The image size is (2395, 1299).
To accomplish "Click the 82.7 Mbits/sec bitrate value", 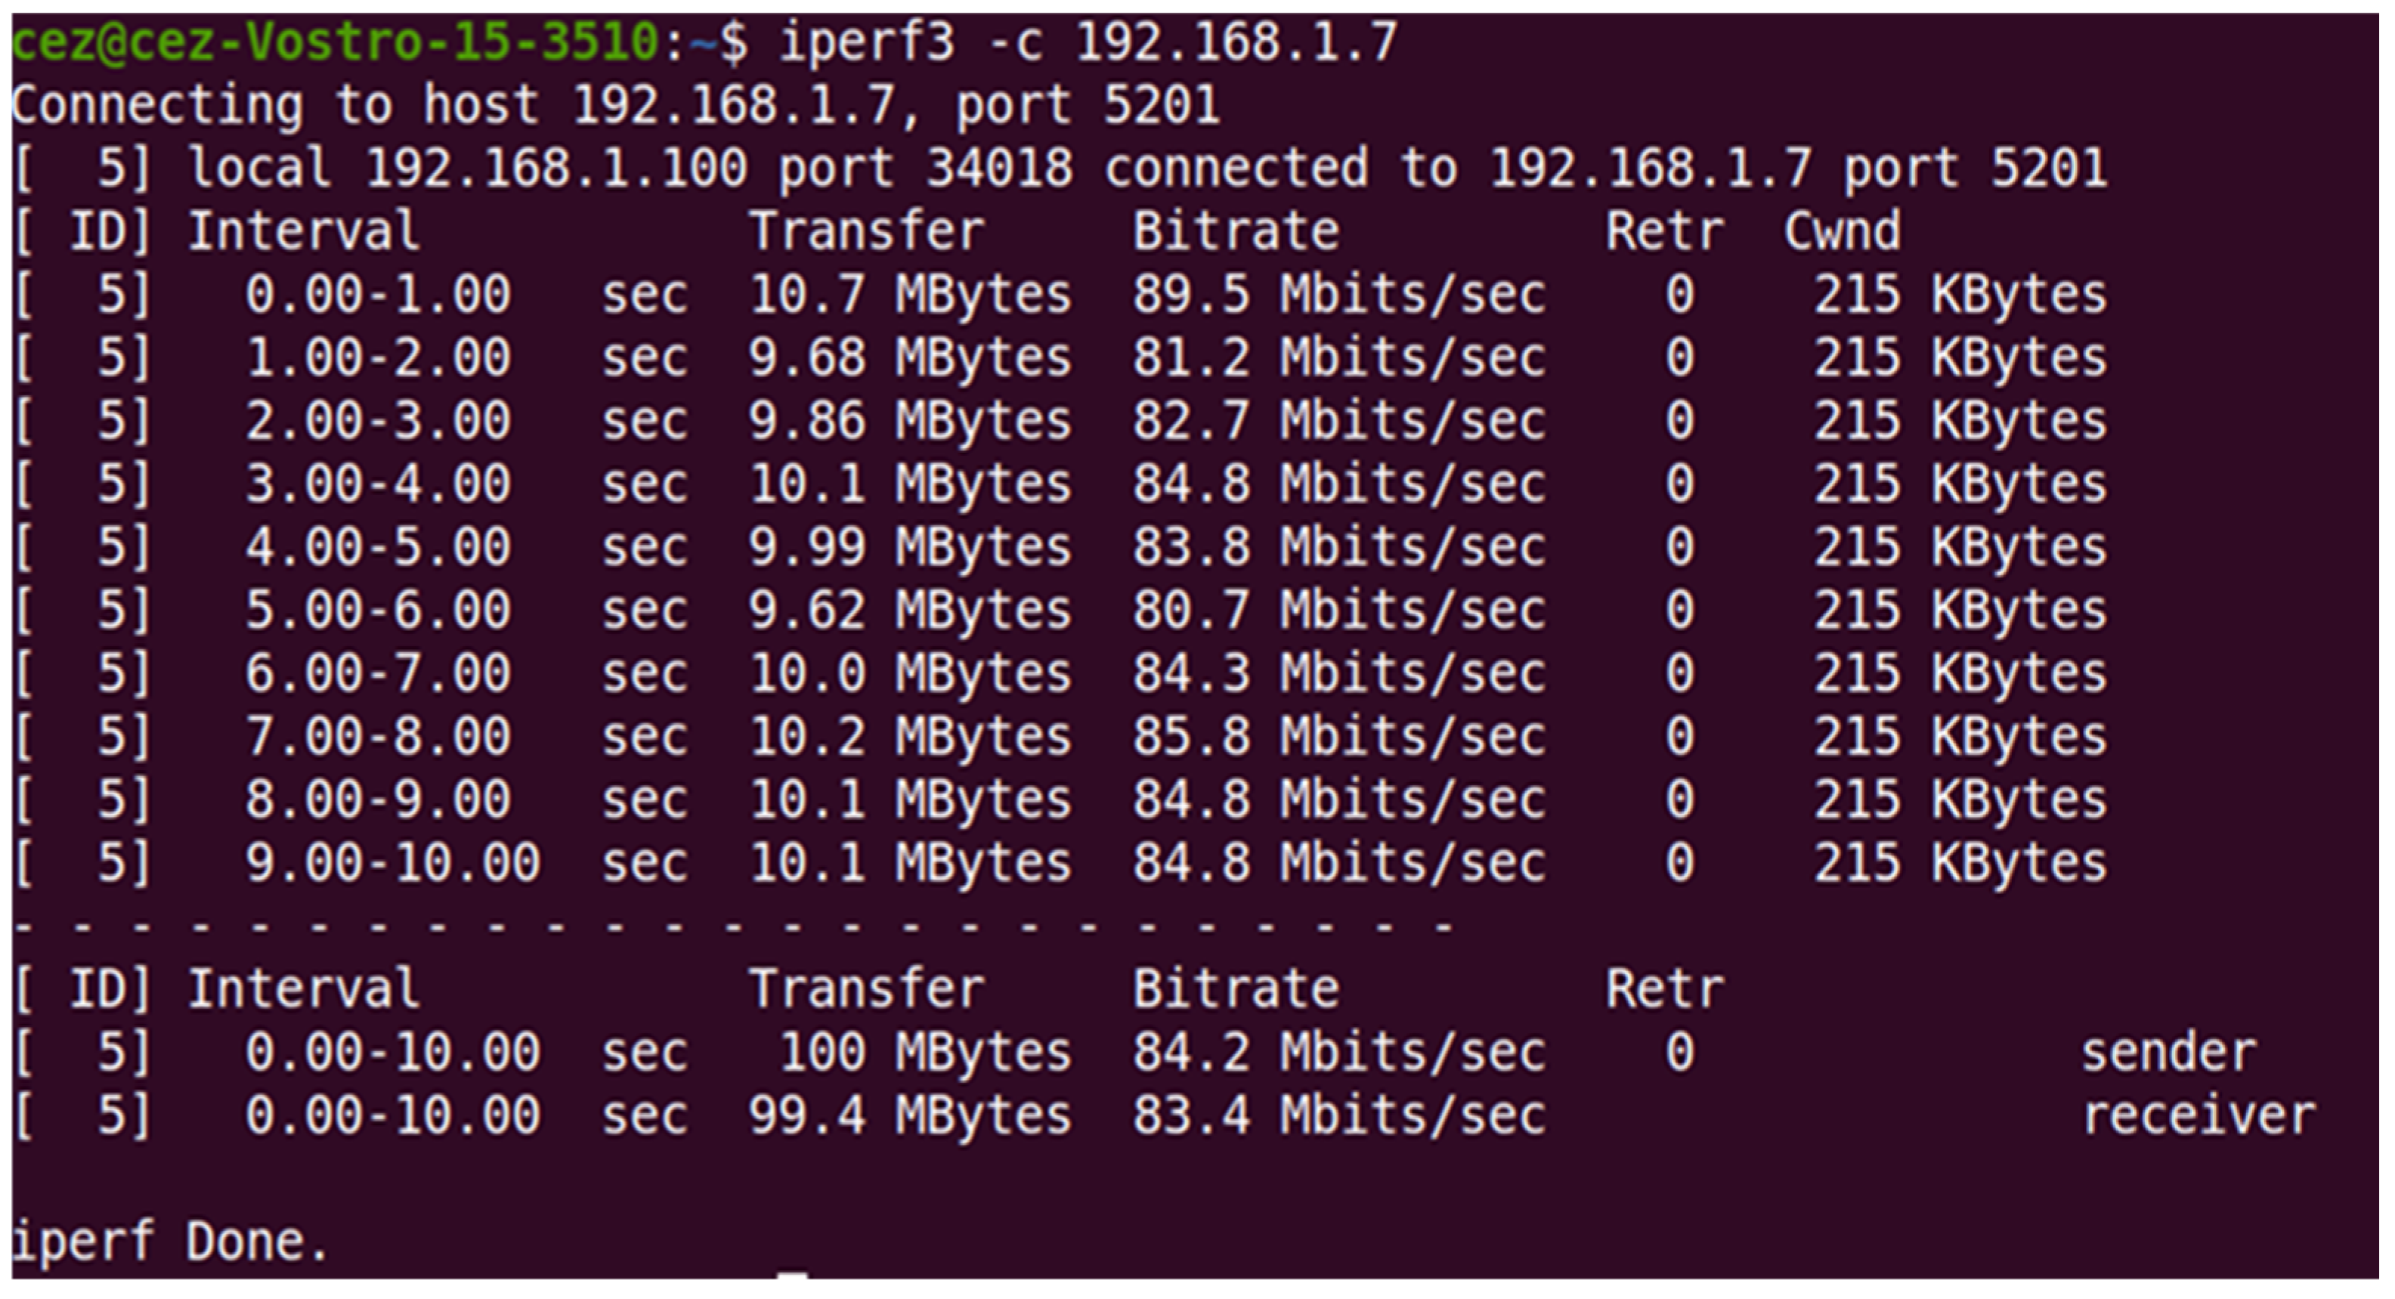I will (1338, 421).
